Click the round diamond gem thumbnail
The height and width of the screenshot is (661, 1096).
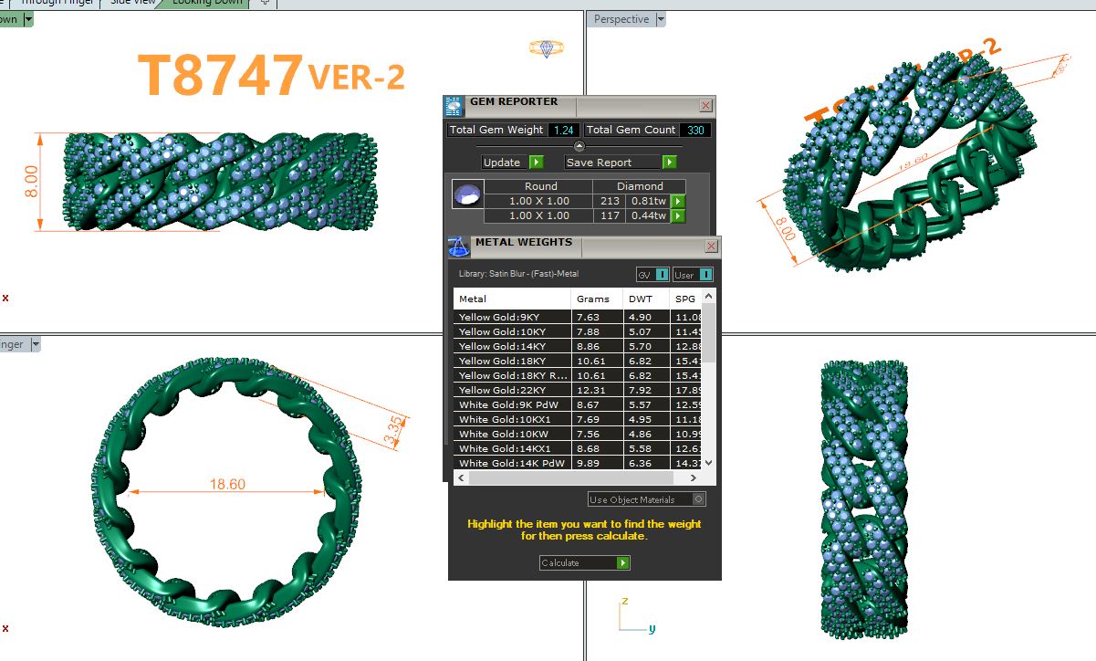[466, 194]
